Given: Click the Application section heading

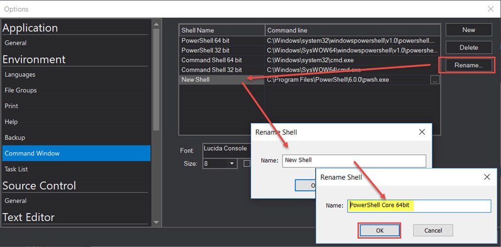Looking at the screenshot, I should tap(30, 28).
